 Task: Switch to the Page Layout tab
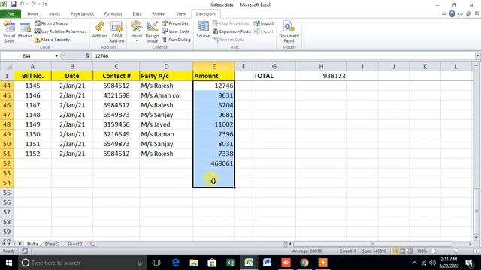[x=82, y=13]
